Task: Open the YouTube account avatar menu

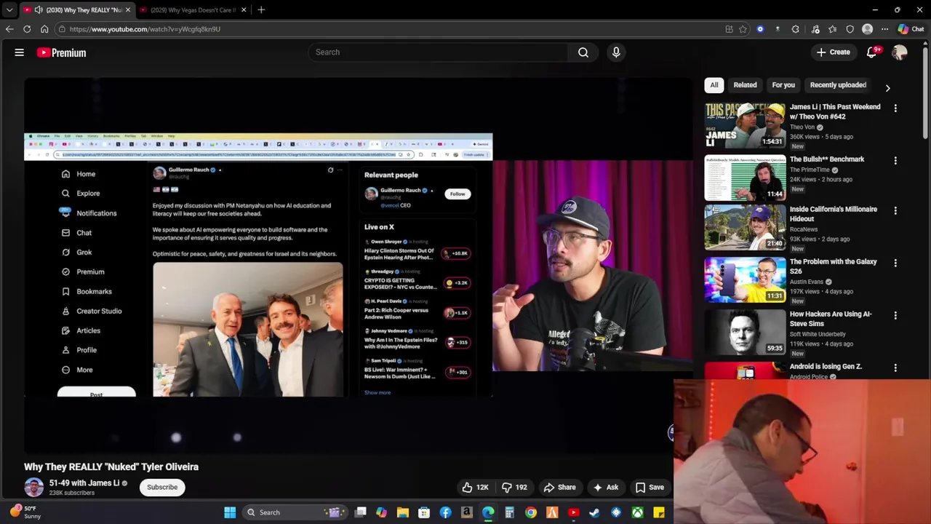Action: pos(900,52)
